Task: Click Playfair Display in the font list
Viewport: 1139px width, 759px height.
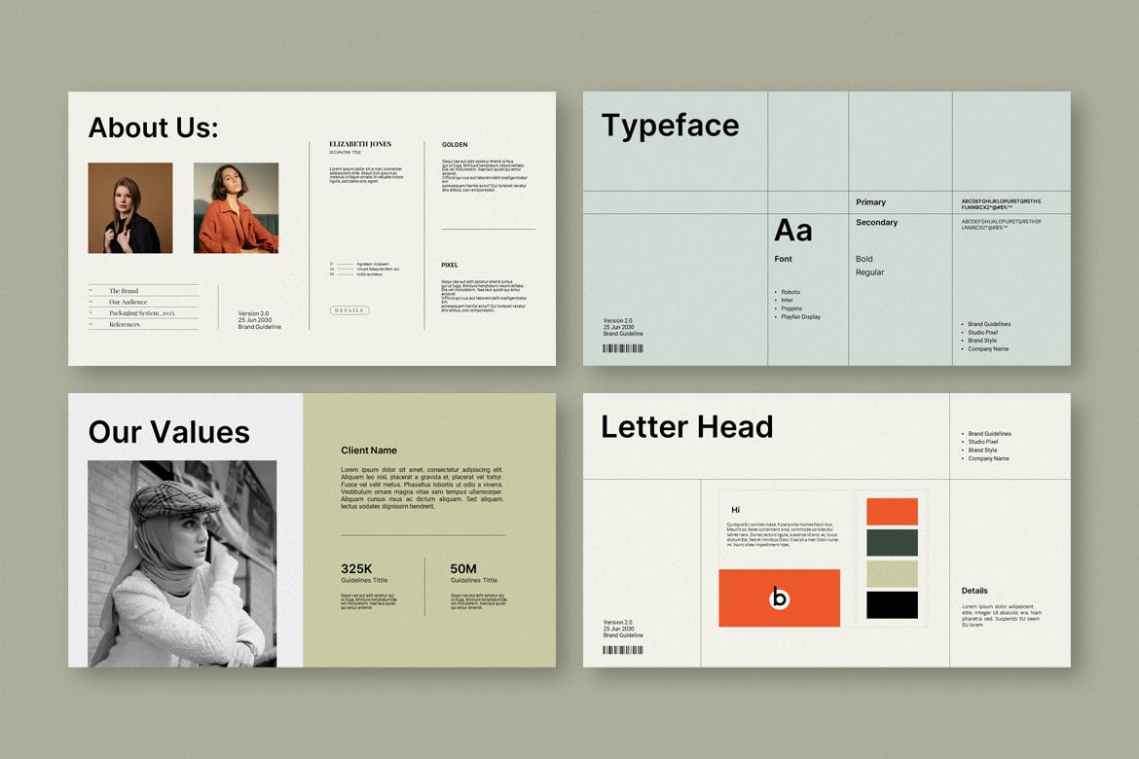Action: click(x=800, y=317)
